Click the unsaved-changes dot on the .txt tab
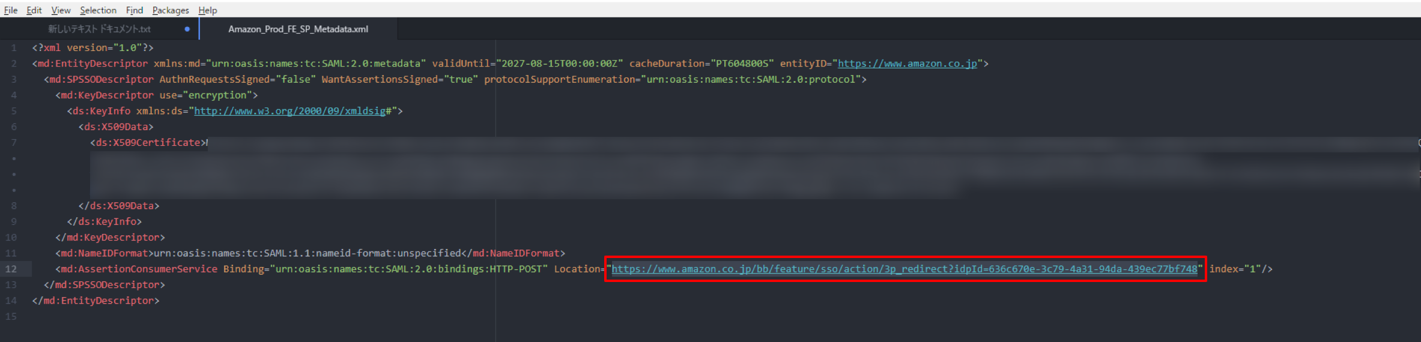The image size is (1421, 342). click(187, 29)
